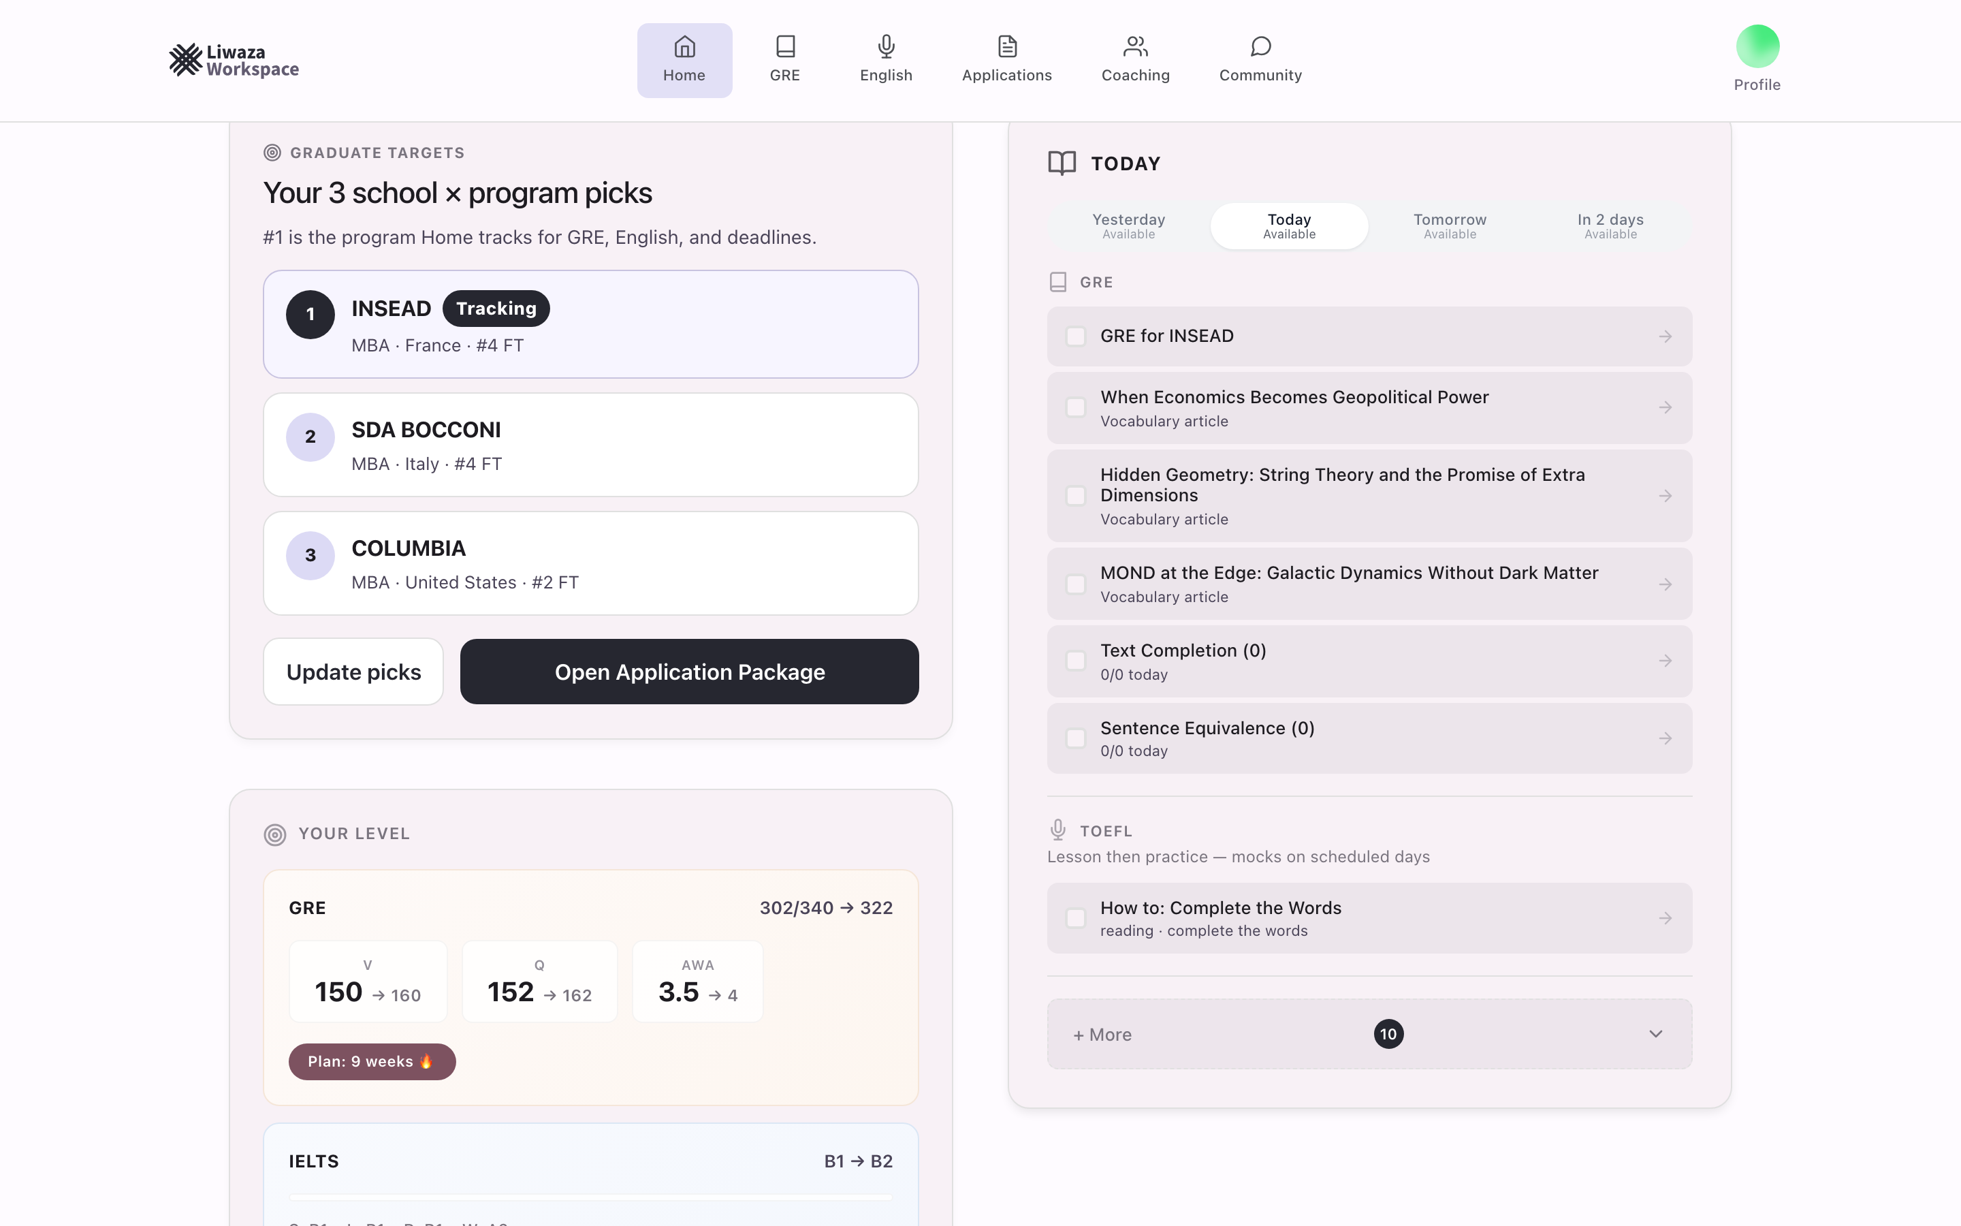Click the Update picks button
1961x1226 pixels.
pyautogui.click(x=353, y=672)
